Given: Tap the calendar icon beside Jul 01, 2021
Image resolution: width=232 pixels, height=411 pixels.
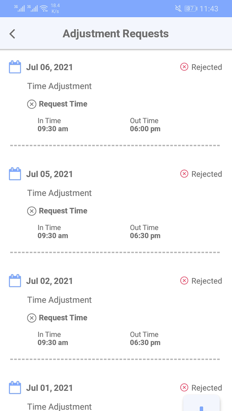Looking at the screenshot, I should (x=15, y=387).
